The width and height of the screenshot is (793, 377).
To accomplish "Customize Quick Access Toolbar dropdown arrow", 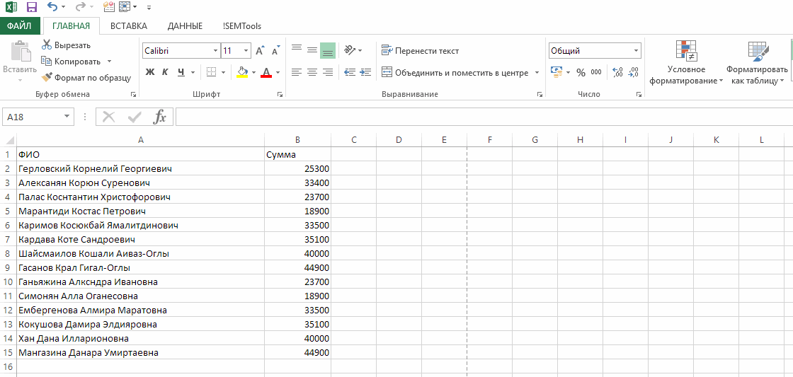I will tap(149, 8).
